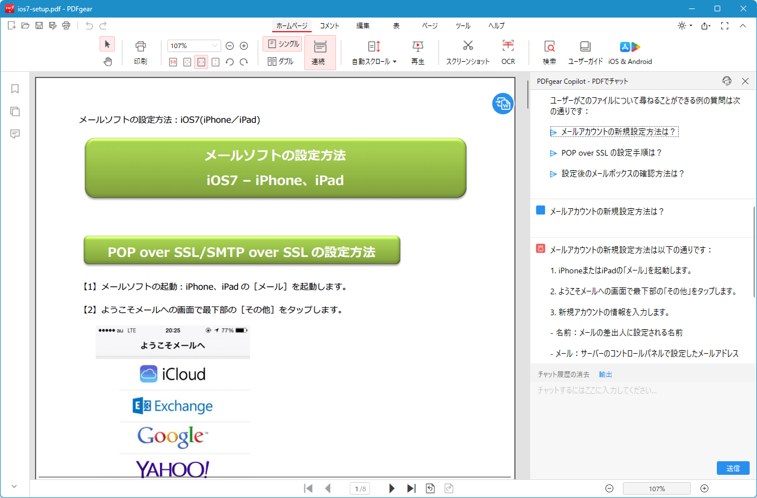Select the question POP over SSL の設定手順は？

point(612,153)
